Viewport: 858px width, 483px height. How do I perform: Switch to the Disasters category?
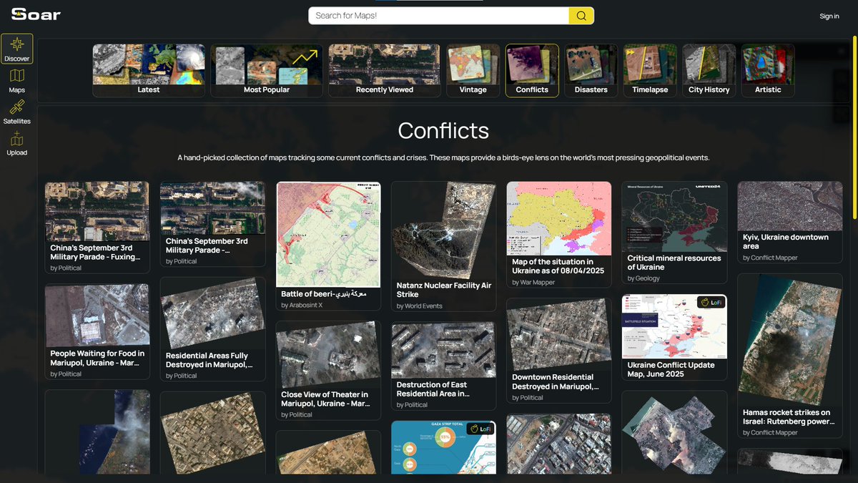tap(591, 69)
